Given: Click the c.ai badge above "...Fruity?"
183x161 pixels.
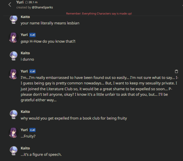Looking at the screenshot, I should (32, 130).
